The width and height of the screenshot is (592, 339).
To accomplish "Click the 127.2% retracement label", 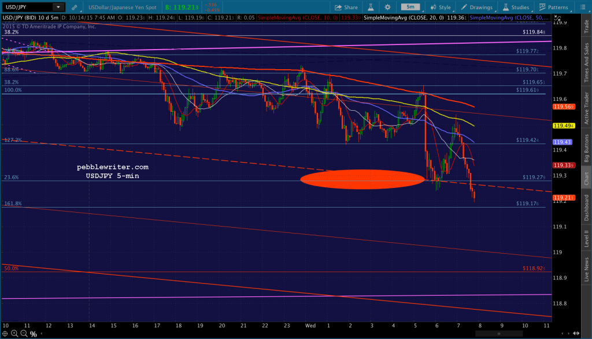I will click(13, 140).
